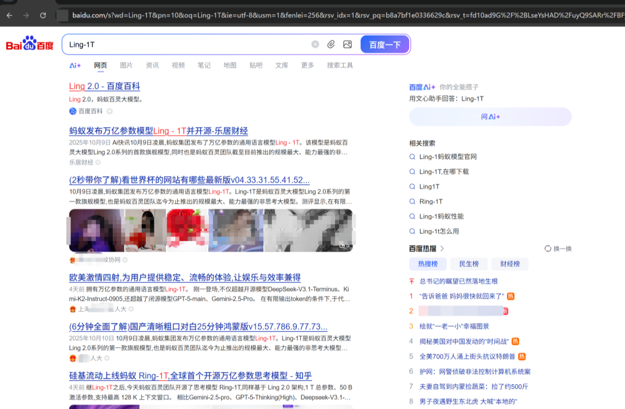This screenshot has height=409, width=625.
Task: Click magnifier icon beside Ling-1t怎么用
Action: pyautogui.click(x=412, y=231)
